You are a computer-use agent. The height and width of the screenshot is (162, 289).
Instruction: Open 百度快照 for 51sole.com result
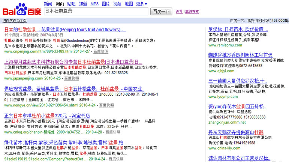click(116, 159)
